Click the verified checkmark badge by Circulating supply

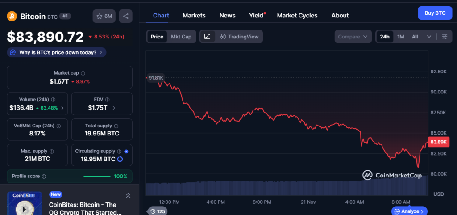click(x=126, y=152)
